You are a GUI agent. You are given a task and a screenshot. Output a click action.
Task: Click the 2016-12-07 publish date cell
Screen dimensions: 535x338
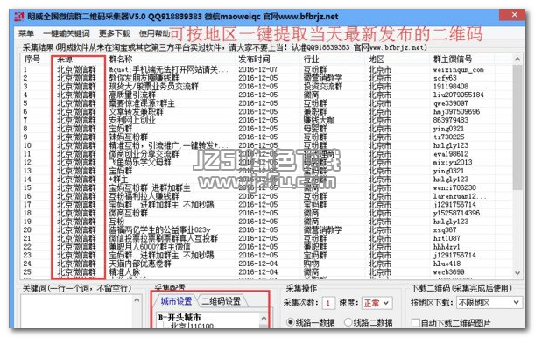tap(258, 69)
